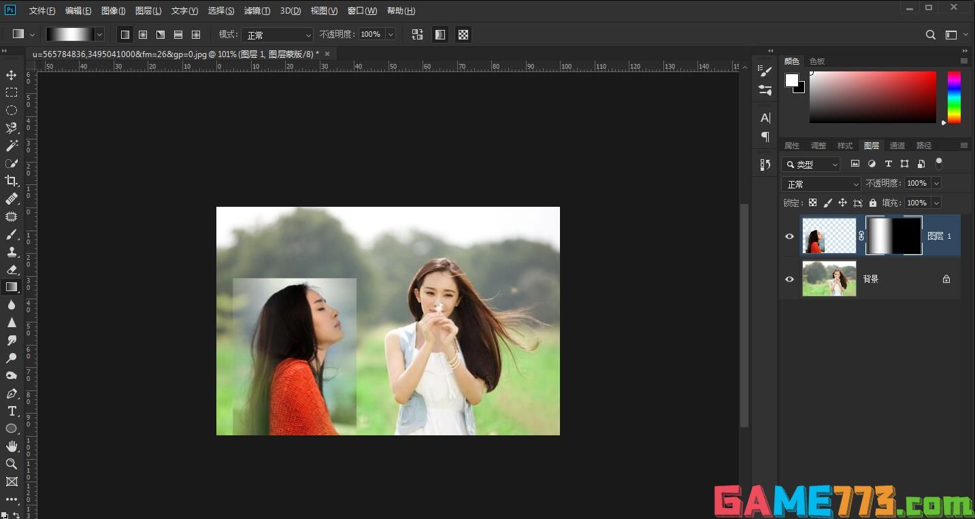Choose reflected gradient style

tap(178, 35)
